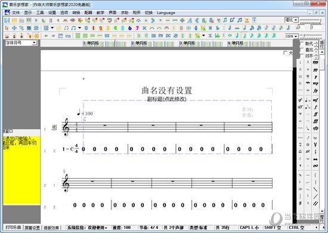
Task: Insert numbered note 7 (magenta seven)
Action: pyautogui.click(x=137, y=28)
